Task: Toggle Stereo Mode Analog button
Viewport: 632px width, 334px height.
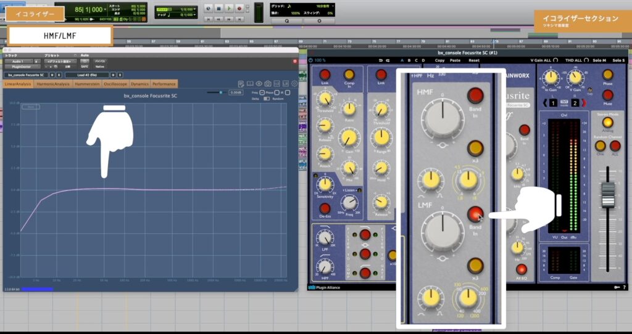Action: pyautogui.click(x=607, y=123)
